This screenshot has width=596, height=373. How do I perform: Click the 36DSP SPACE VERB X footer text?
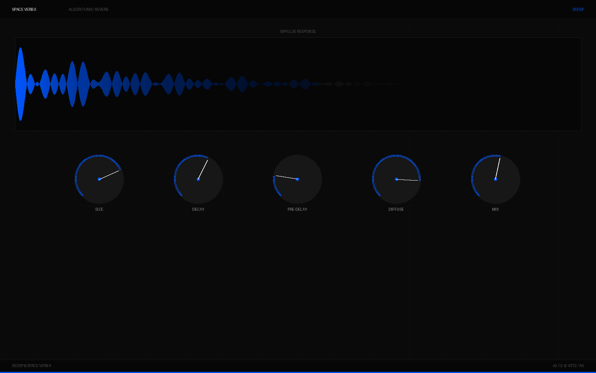tap(32, 366)
